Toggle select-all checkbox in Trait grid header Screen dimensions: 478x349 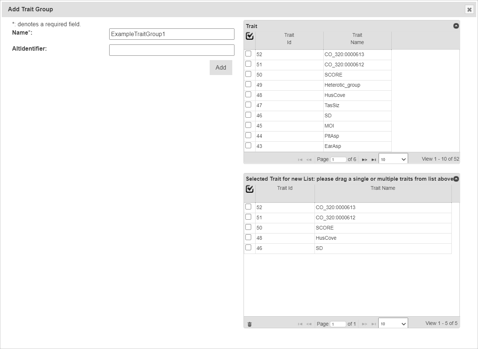pyautogui.click(x=250, y=36)
